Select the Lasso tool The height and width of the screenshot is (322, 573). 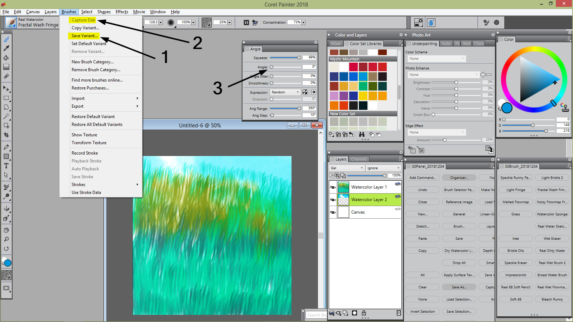[6, 107]
